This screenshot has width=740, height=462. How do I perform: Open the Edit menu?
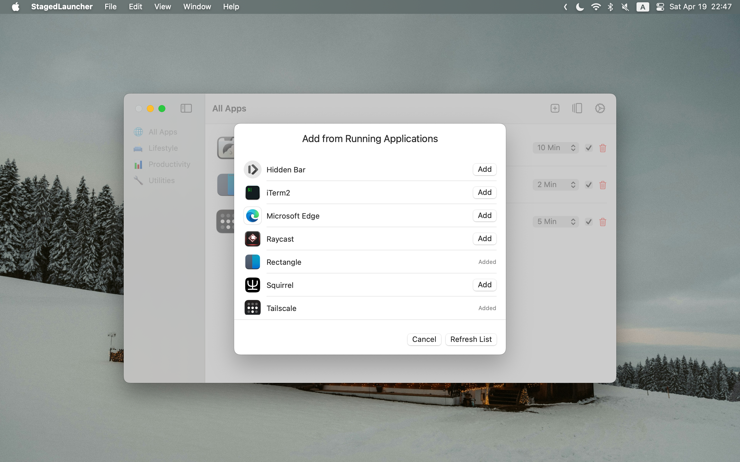[135, 7]
